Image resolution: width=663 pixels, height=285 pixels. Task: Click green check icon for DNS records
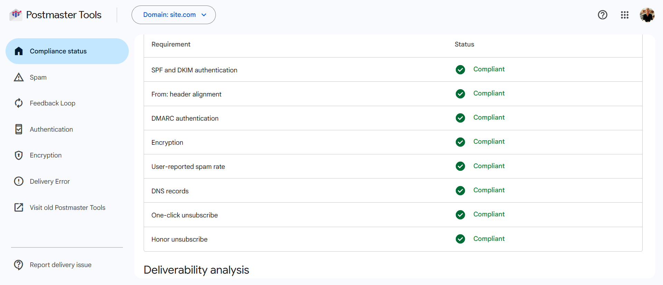point(460,191)
